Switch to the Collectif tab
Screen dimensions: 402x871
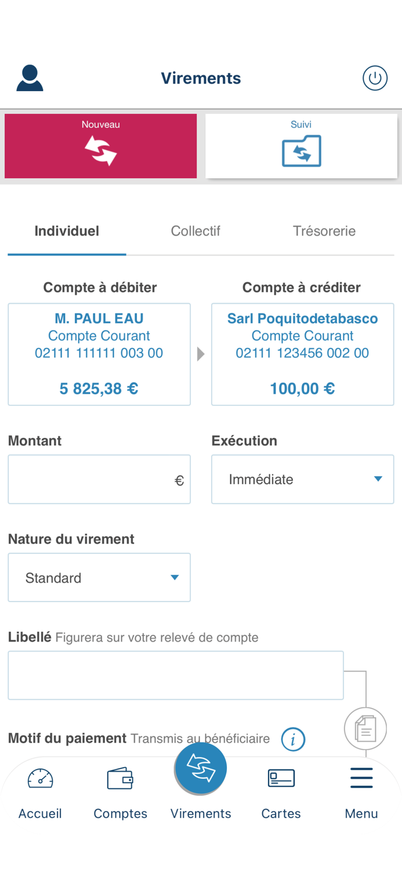pos(195,231)
